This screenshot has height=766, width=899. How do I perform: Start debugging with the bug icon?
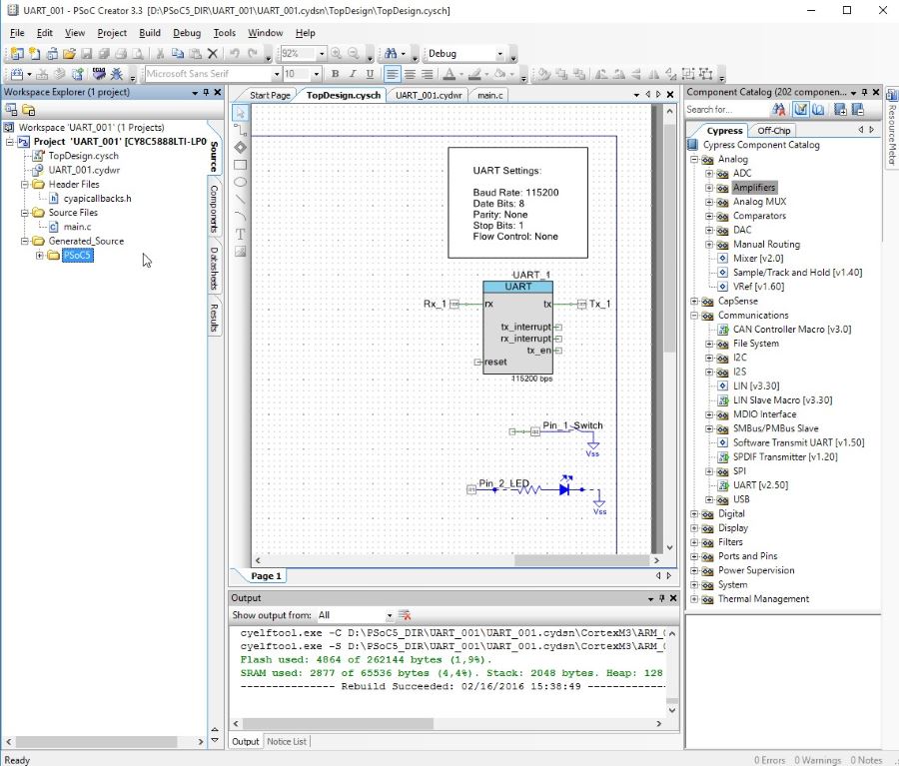coord(117,74)
